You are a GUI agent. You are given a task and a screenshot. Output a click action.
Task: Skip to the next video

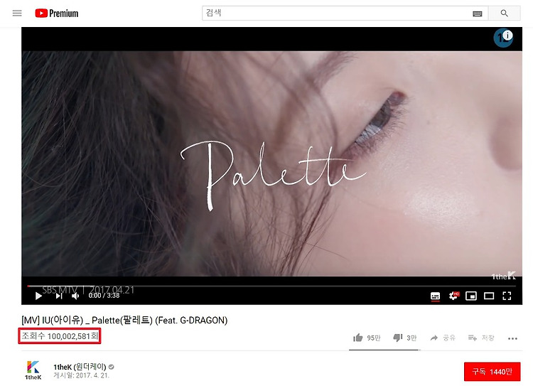coord(59,296)
